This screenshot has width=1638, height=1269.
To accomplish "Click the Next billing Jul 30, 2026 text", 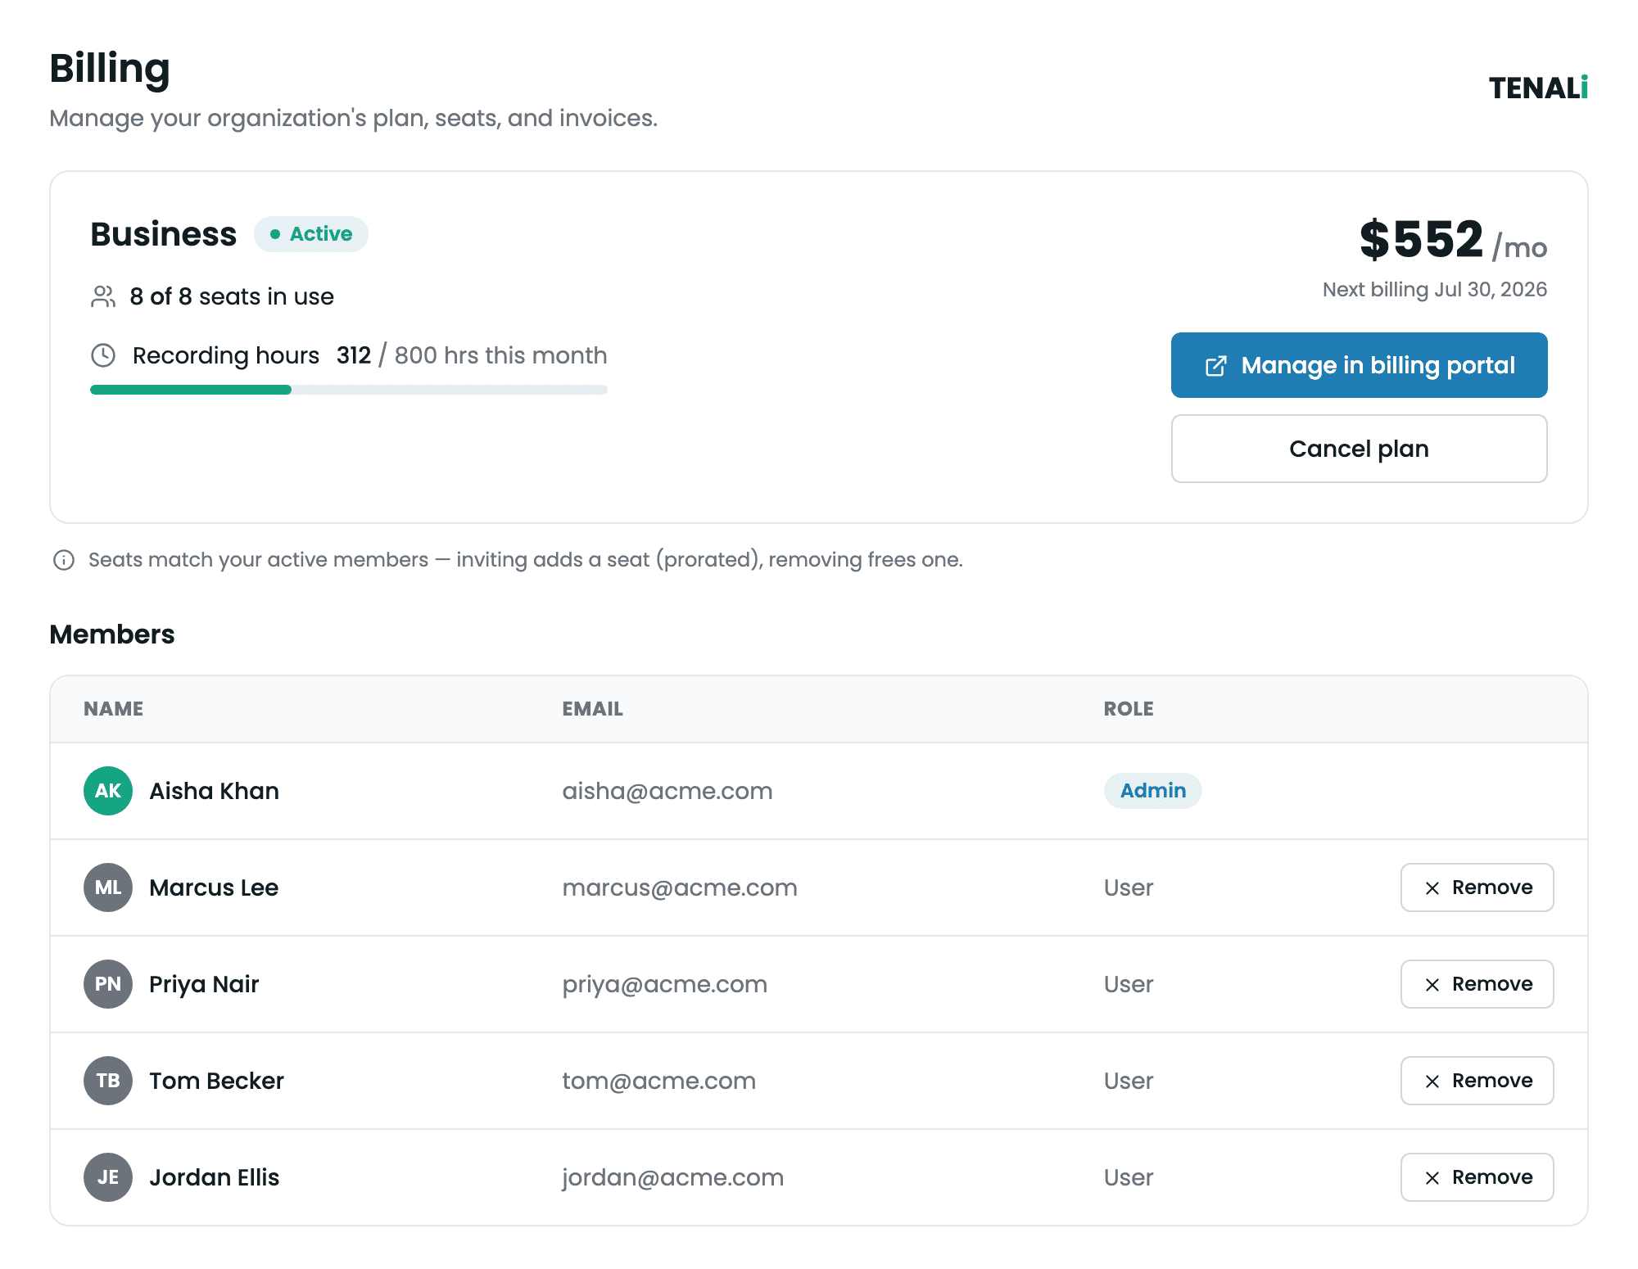I will (x=1435, y=290).
